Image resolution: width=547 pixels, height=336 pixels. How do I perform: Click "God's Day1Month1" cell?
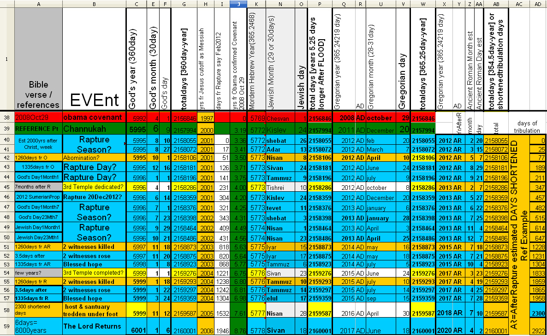(38, 177)
